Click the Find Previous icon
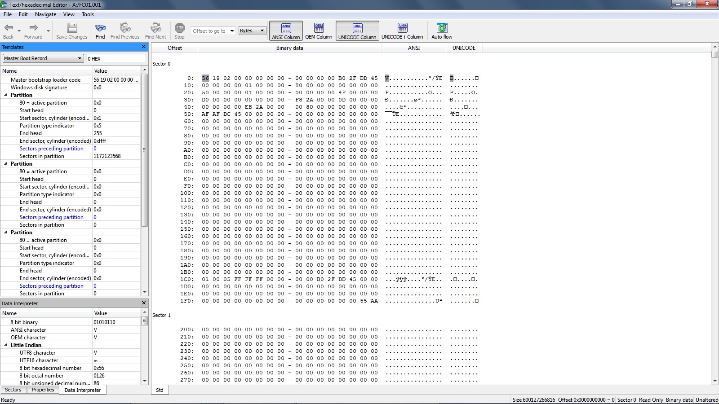Viewport: 719px width, 404px height. click(125, 28)
